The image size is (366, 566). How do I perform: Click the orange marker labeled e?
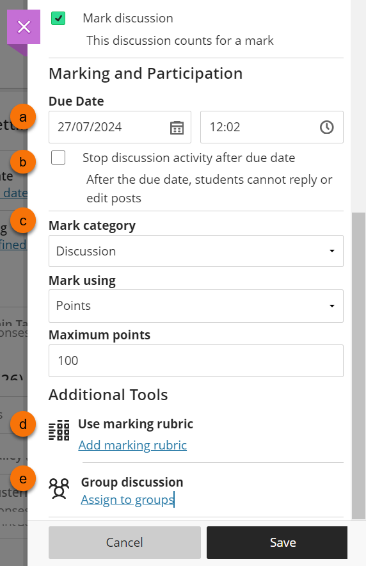coord(23,479)
